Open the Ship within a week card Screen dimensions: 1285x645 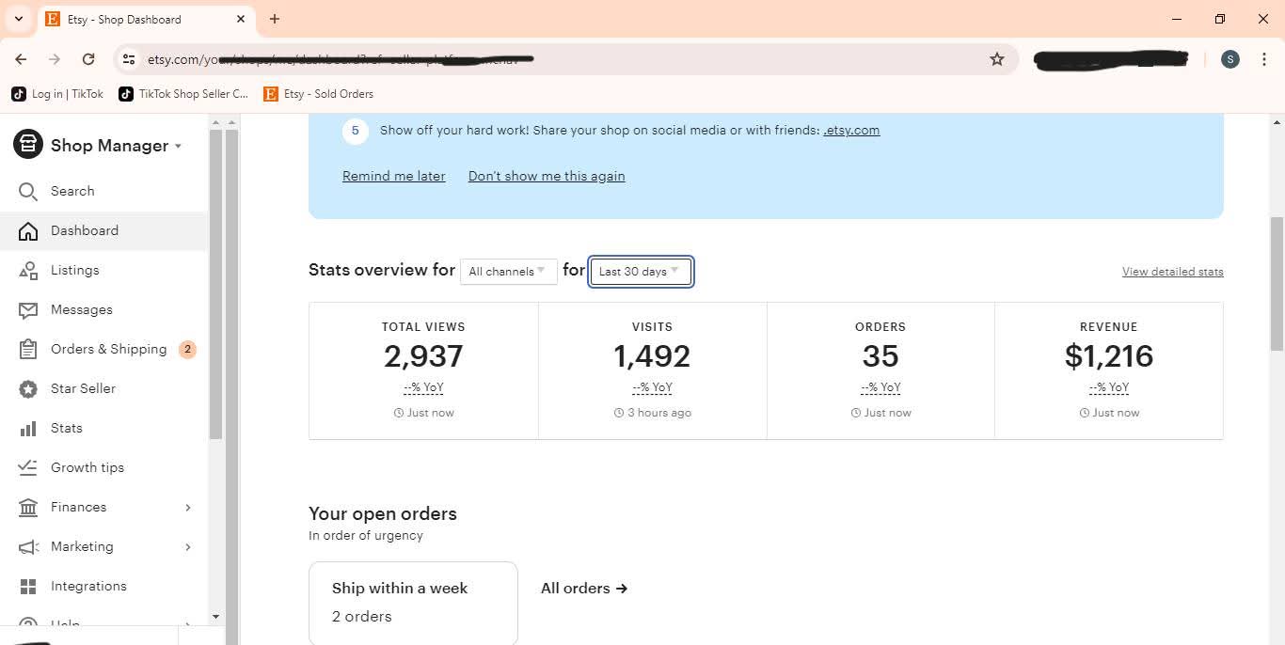pyautogui.click(x=413, y=602)
